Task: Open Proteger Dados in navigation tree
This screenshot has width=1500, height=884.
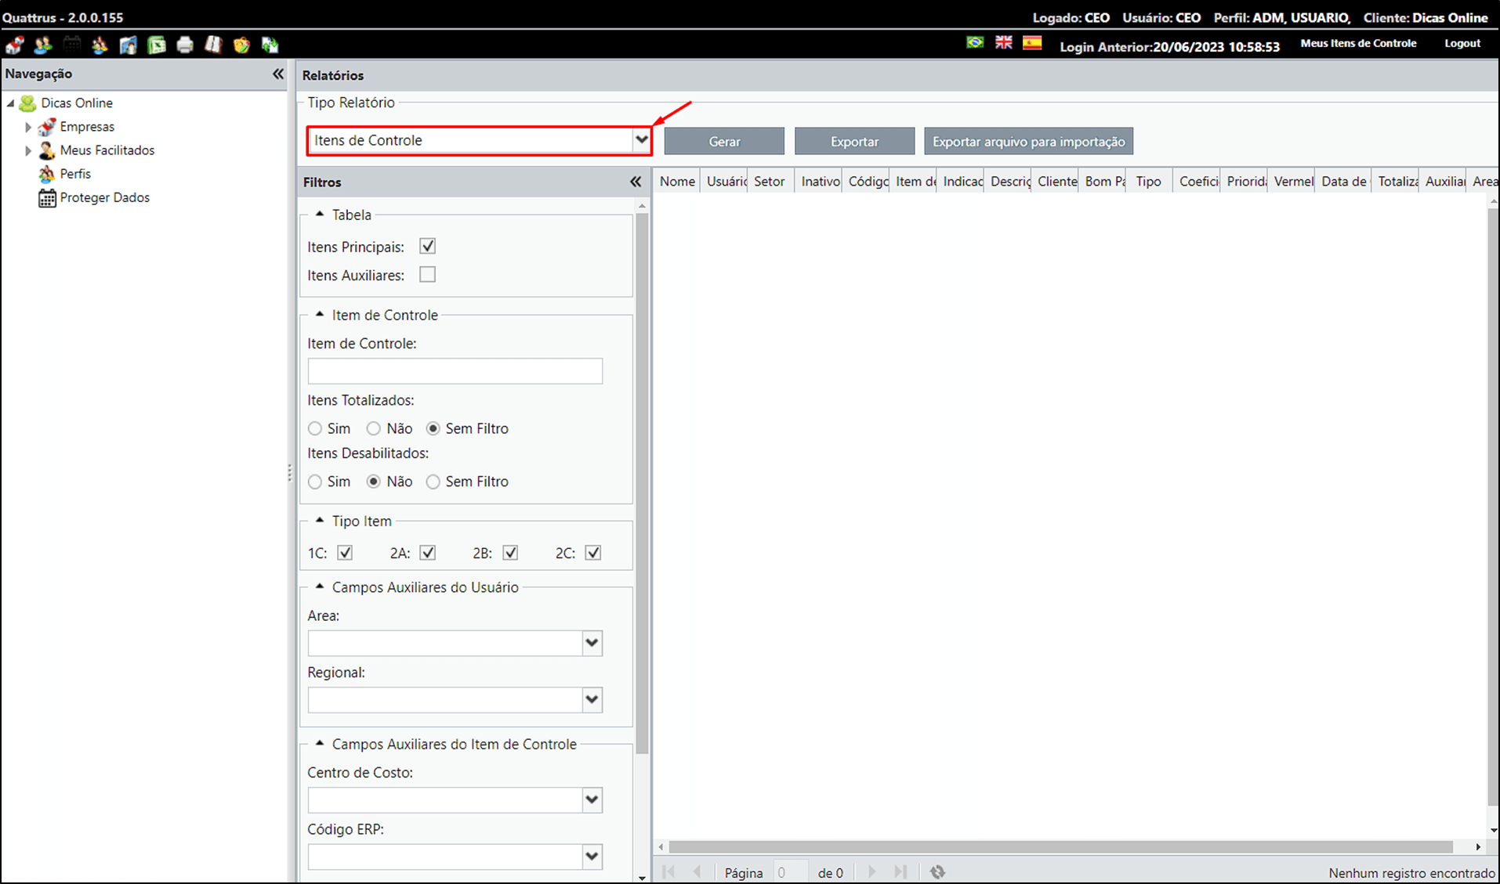Action: coord(105,197)
